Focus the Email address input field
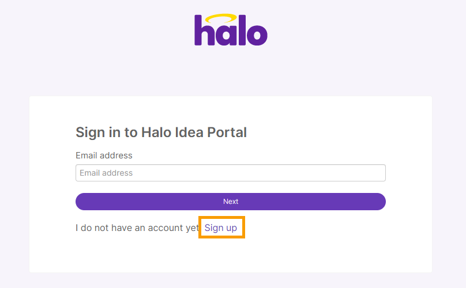The height and width of the screenshot is (288, 466). point(231,173)
